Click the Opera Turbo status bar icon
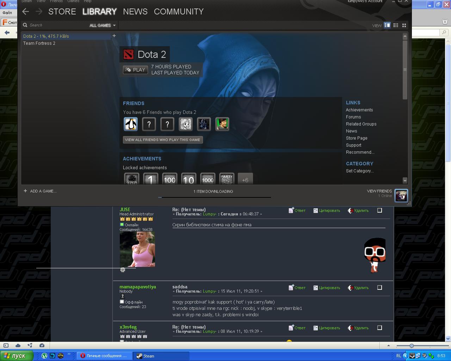The height and width of the screenshot is (361, 451). [42, 345]
